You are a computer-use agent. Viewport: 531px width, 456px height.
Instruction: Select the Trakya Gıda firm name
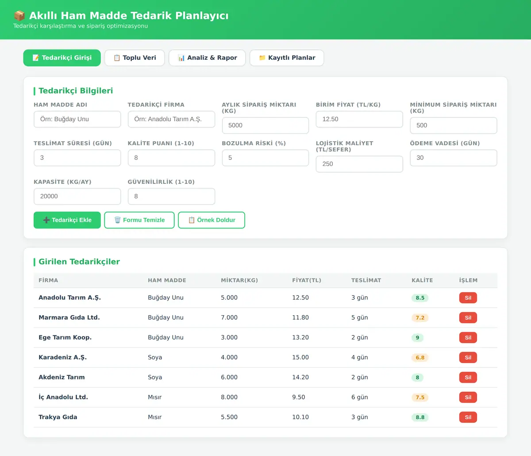pyautogui.click(x=58, y=417)
